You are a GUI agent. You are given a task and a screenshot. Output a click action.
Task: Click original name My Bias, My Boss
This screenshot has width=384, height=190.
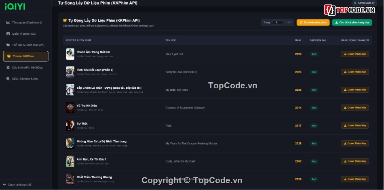tap(177, 90)
